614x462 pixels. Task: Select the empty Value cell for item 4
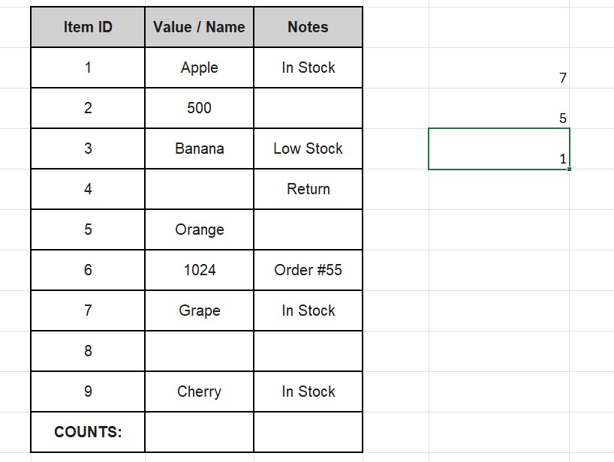[199, 190]
